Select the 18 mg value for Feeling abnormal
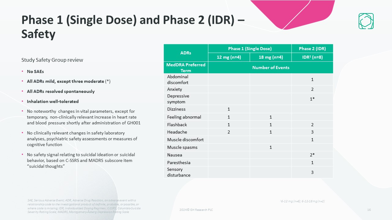 tap(270, 117)
